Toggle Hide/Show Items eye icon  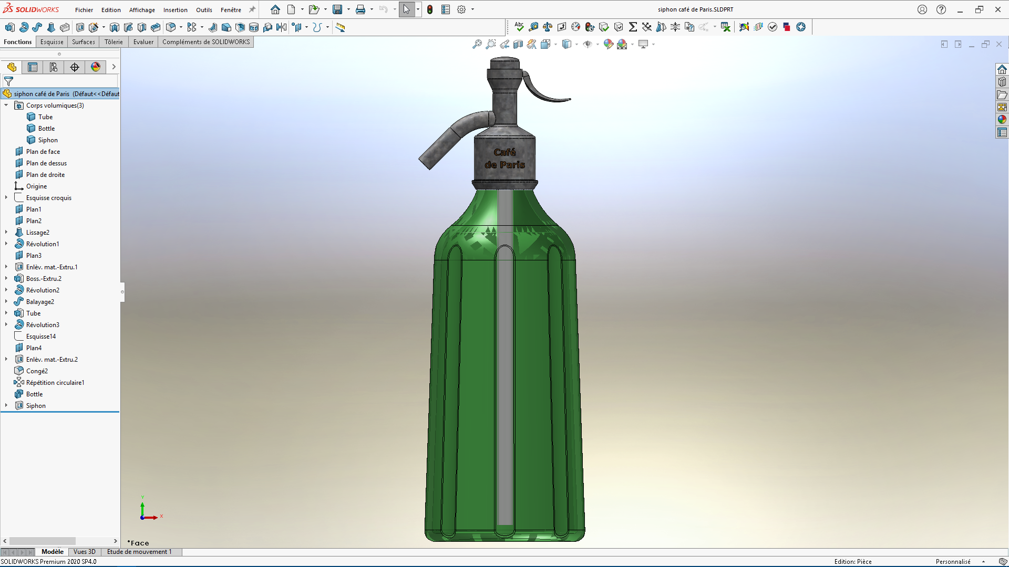pos(588,45)
